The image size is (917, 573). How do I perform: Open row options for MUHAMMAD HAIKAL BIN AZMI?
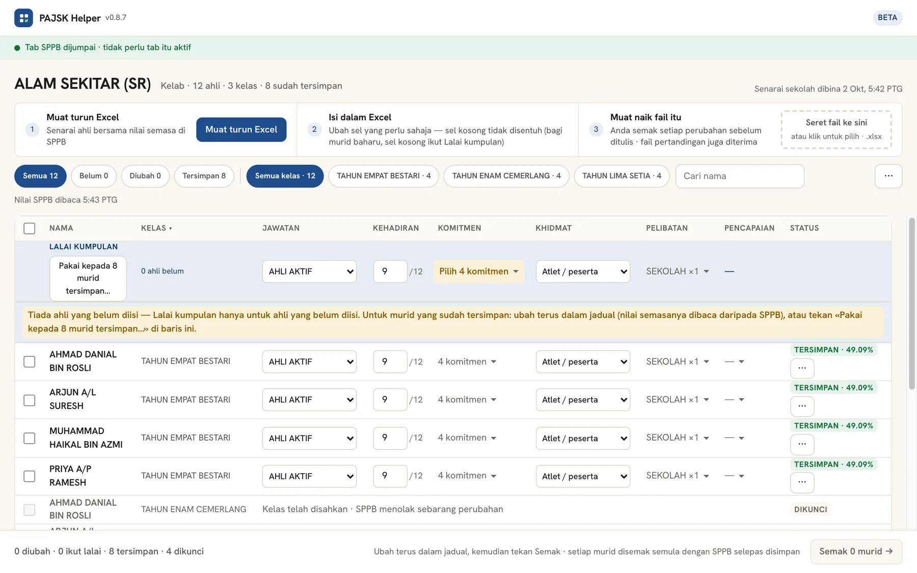pyautogui.click(x=802, y=444)
